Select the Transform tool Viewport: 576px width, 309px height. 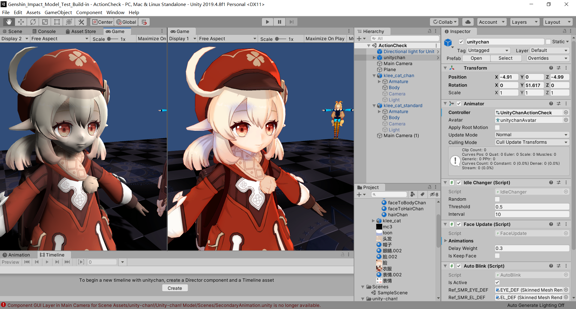tap(69, 22)
